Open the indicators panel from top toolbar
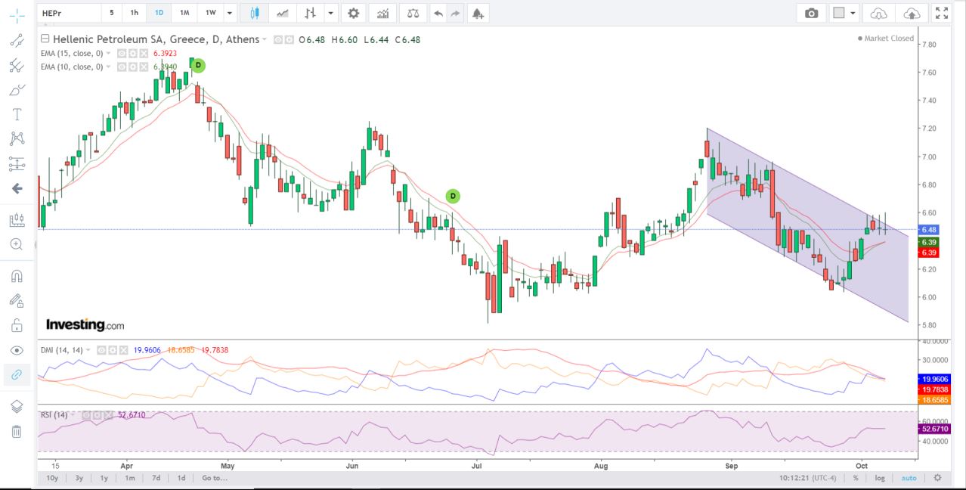Screen dimensions: 966x490 pos(383,13)
